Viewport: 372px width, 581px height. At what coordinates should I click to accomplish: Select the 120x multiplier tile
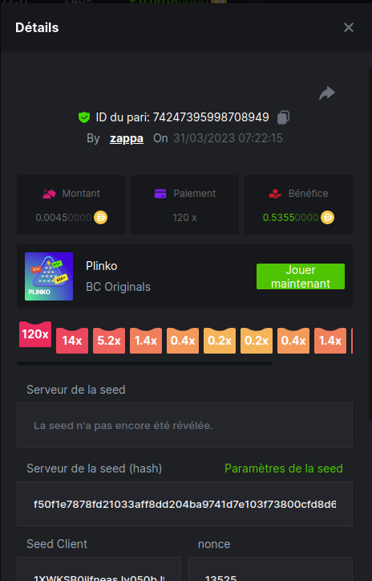coord(35,334)
